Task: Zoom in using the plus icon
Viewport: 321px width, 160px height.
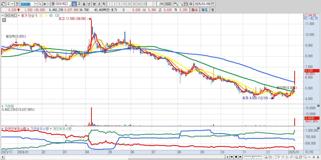Action: [314, 157]
